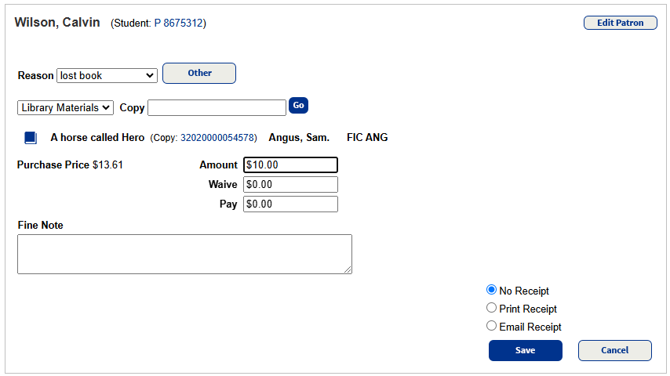Click the Other reason button
The height and width of the screenshot is (376, 670).
pyautogui.click(x=199, y=73)
